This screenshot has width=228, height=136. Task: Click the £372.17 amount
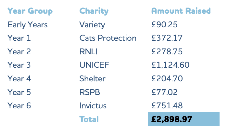coord(167,38)
